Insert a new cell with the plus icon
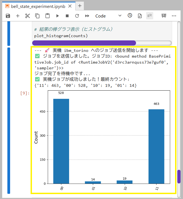 pyautogui.click(x=18, y=16)
